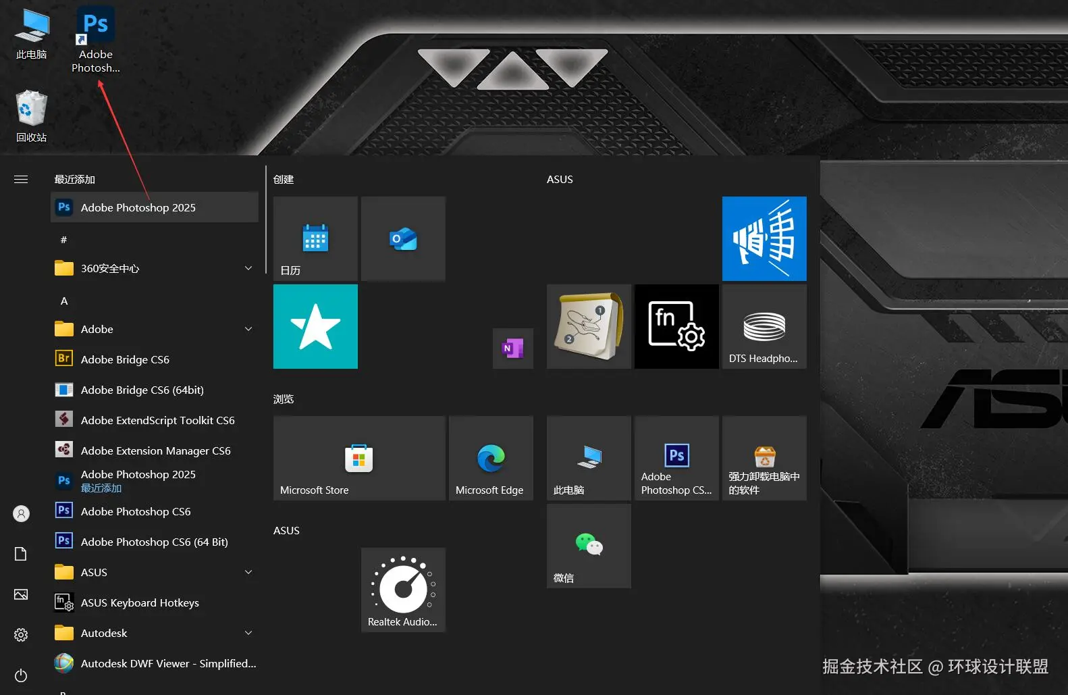Open the 此电脑 tile in Start
This screenshot has height=695, width=1068.
[x=589, y=458]
